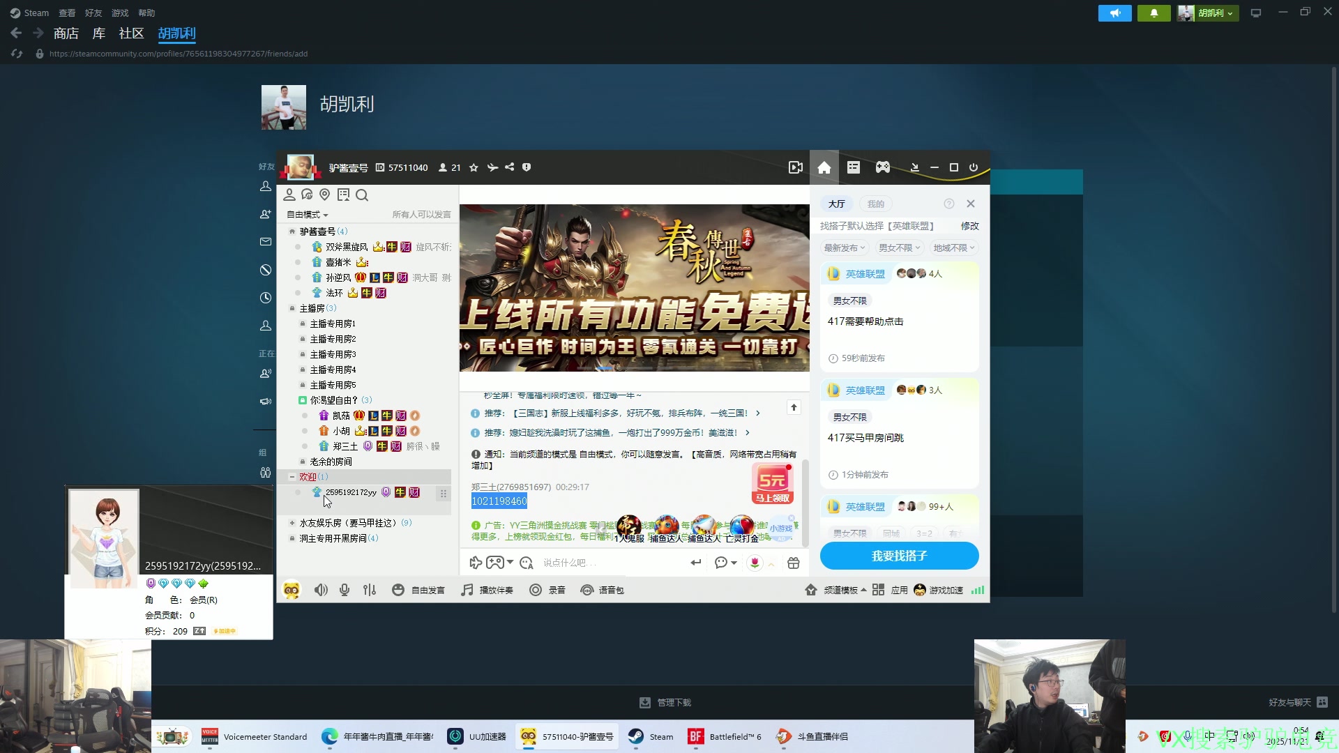1339x753 pixels.
Task: Switch to the 我的 tab
Action: pos(876,204)
